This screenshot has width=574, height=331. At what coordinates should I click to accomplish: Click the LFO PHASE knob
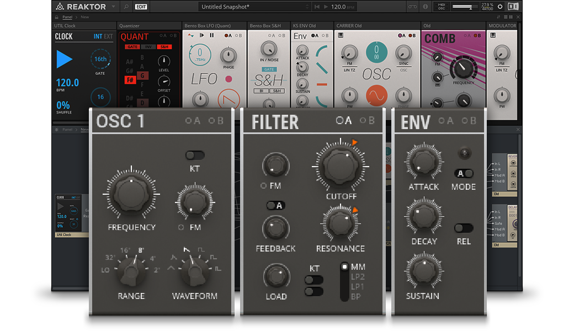(228, 55)
